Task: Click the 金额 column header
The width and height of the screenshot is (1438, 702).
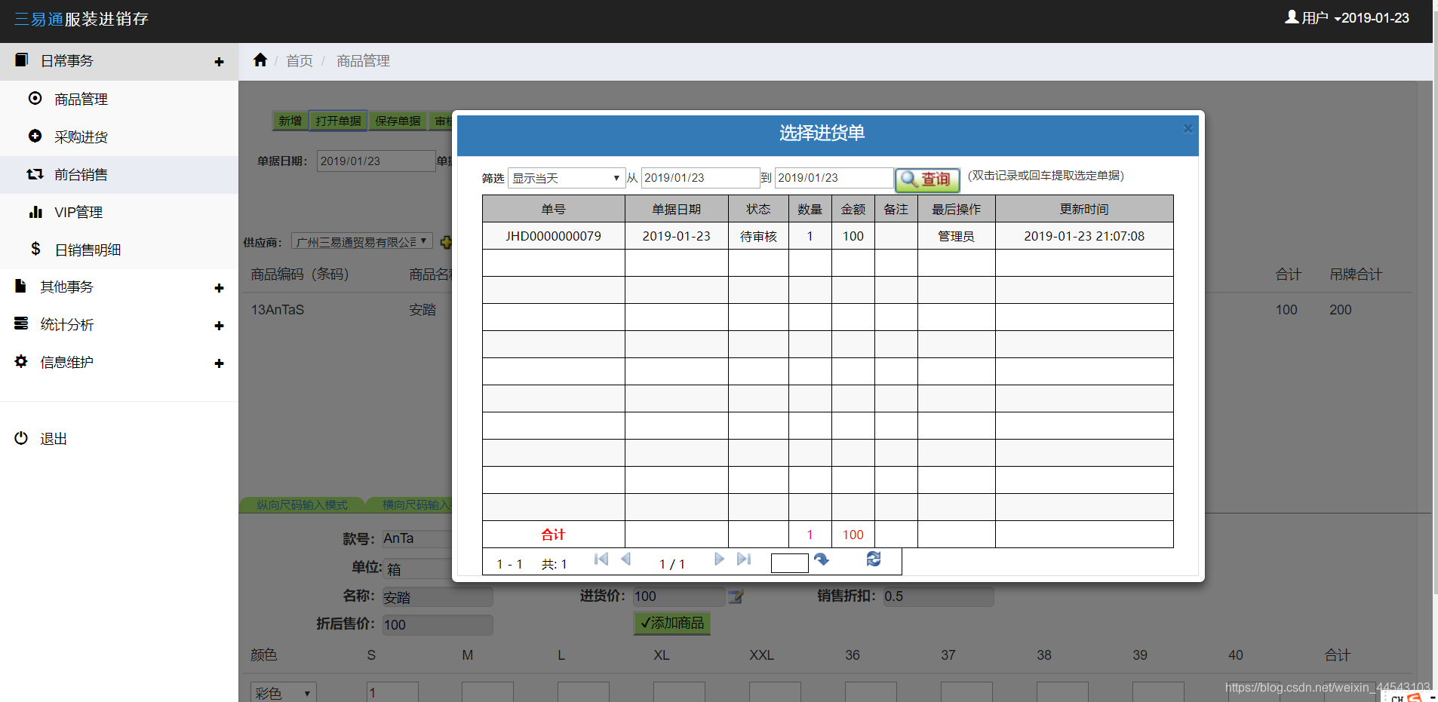Action: [x=853, y=209]
